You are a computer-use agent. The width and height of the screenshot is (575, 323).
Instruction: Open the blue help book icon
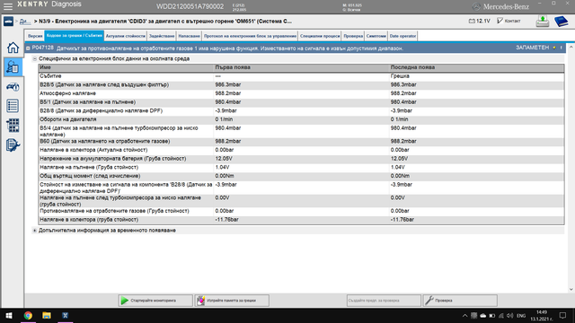(561, 22)
